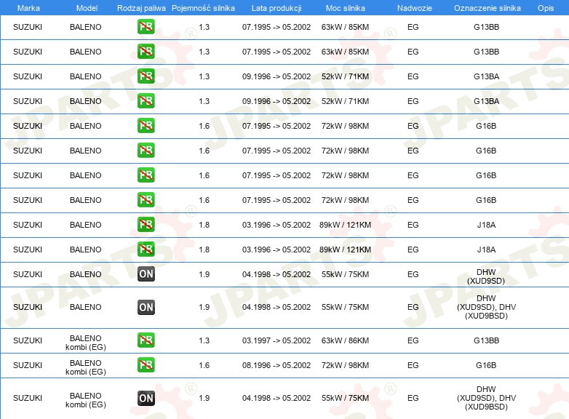
Task: Click petrol icon in BALENO kombi 1.6 row
Action: tap(146, 364)
